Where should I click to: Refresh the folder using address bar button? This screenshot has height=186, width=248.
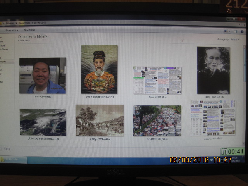[244, 25]
